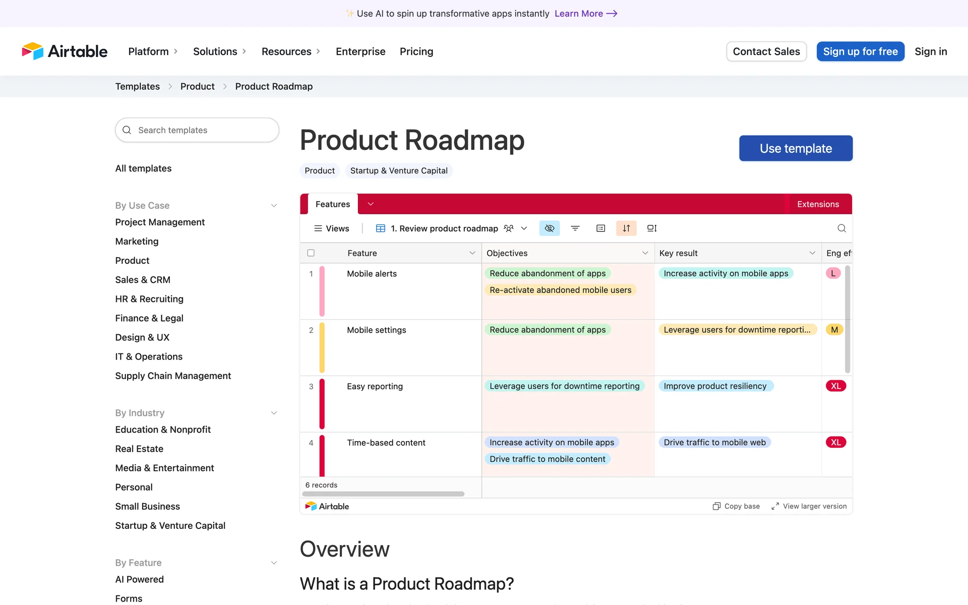Viewport: 968px width, 605px height.
Task: Click the Airtable logo in header
Action: 65,51
